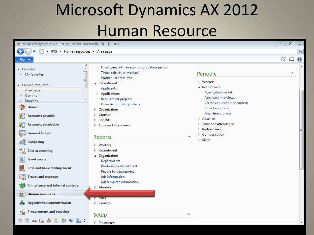Open Create application document link
The height and width of the screenshot is (235, 314).
pos(226,103)
